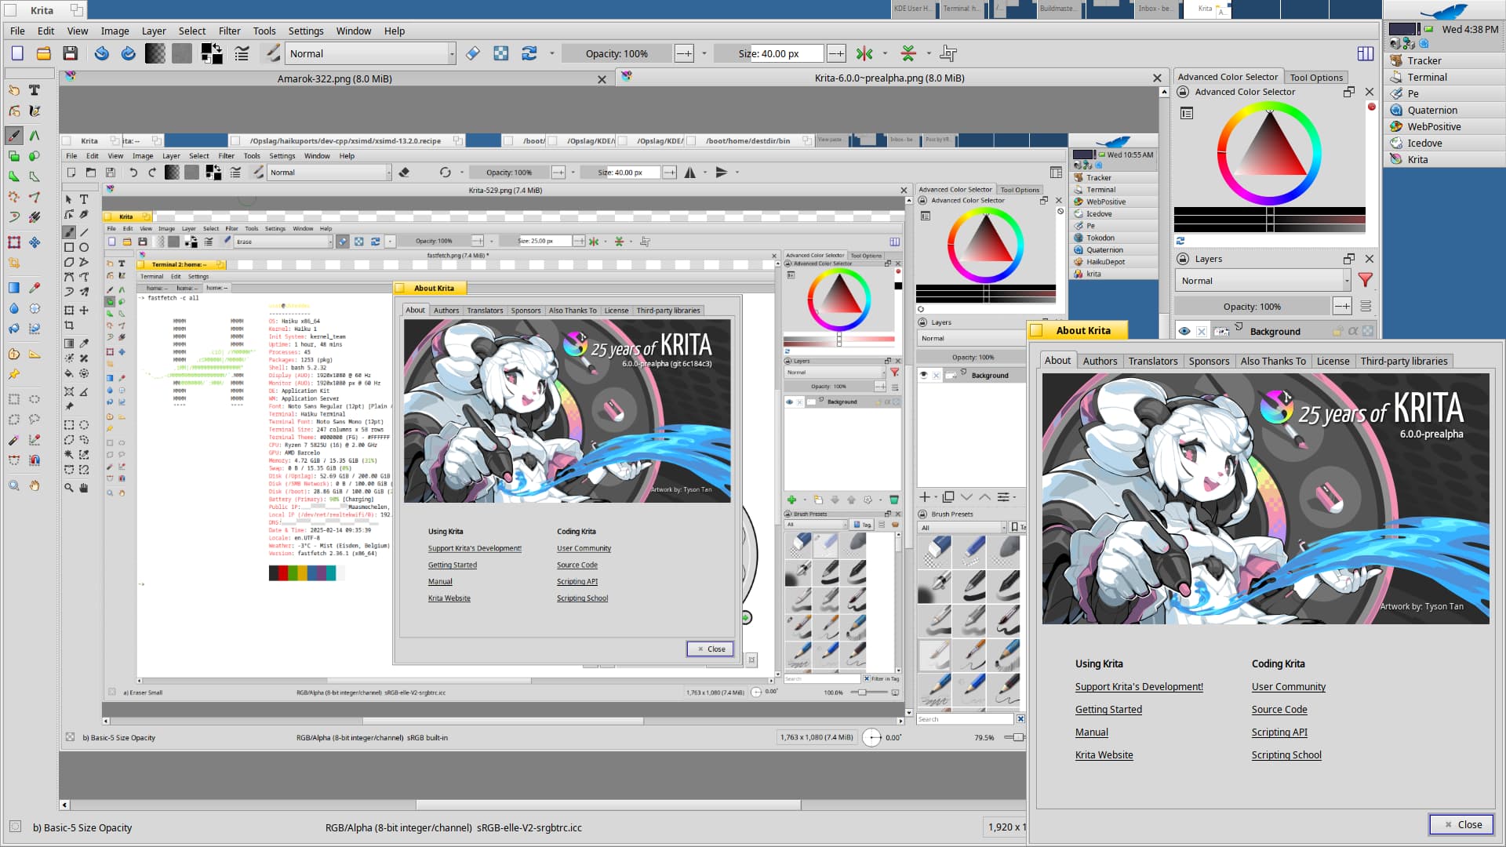Viewport: 1506px width, 847px height.
Task: Select the Polygon tool
Action: [x=14, y=176]
